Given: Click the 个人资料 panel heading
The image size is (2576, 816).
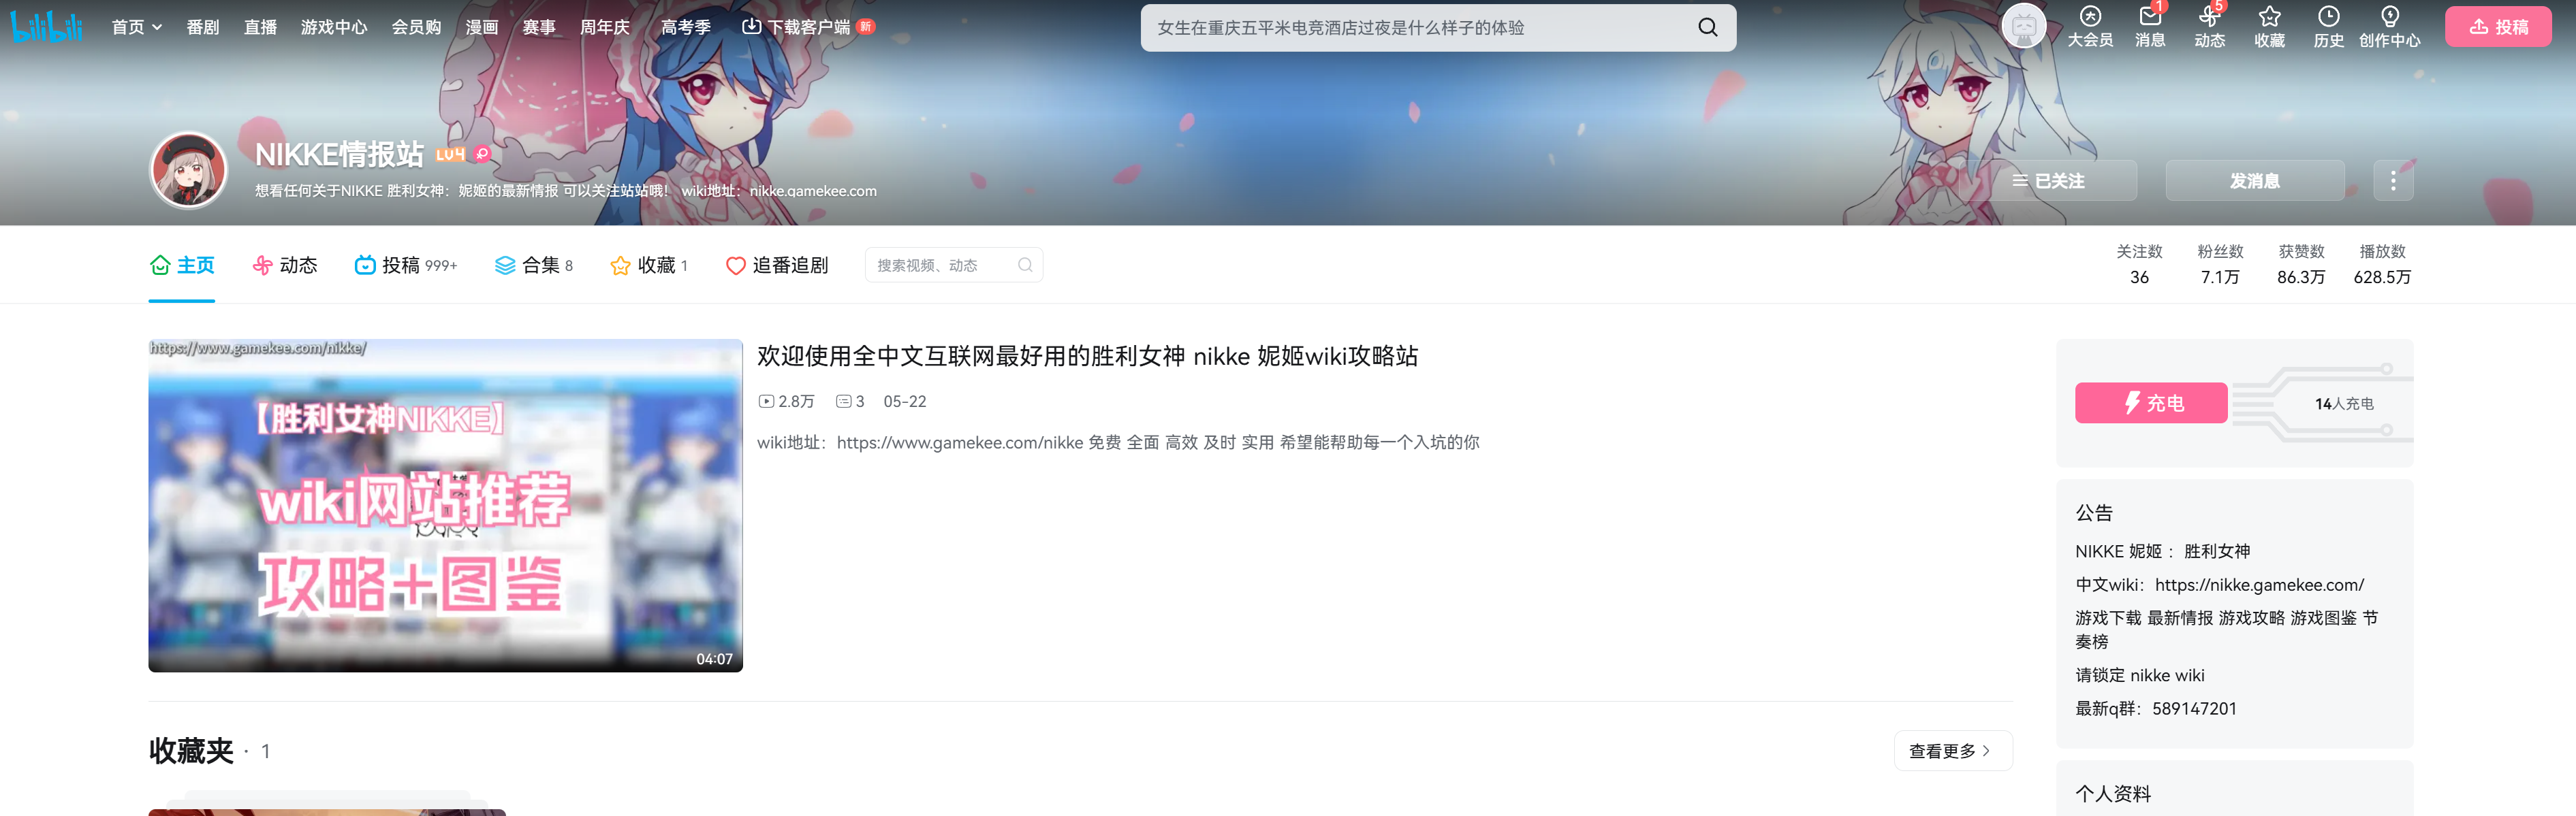Looking at the screenshot, I should (x=2112, y=794).
